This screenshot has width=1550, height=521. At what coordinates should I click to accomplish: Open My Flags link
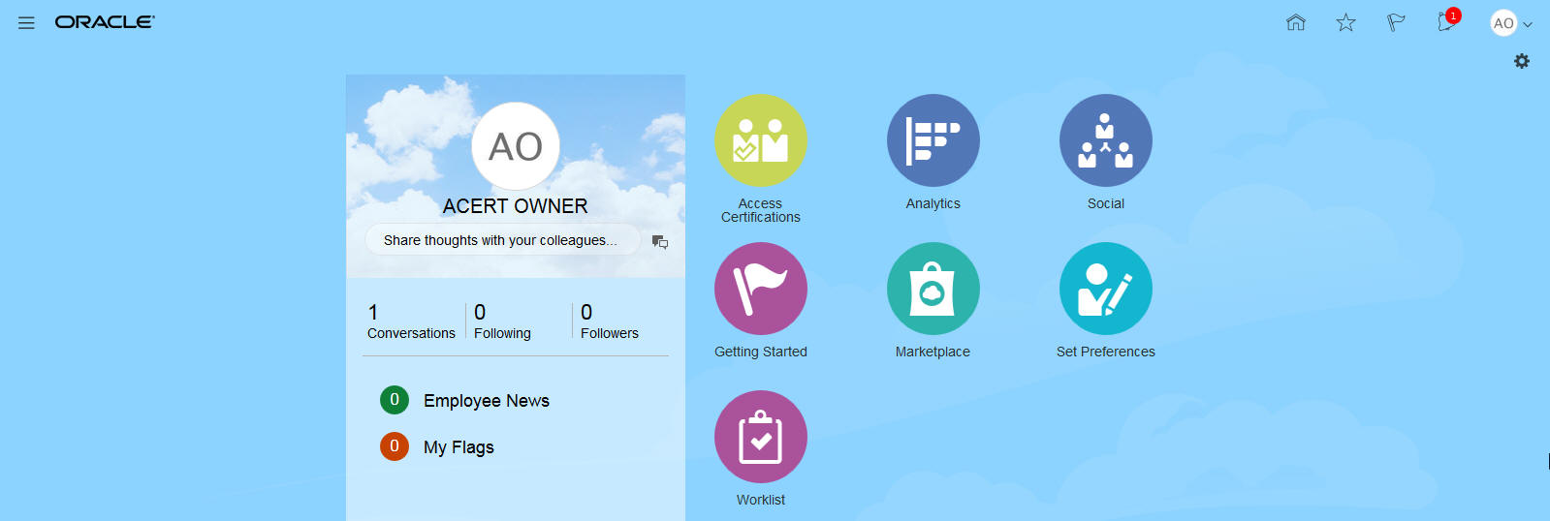(459, 447)
